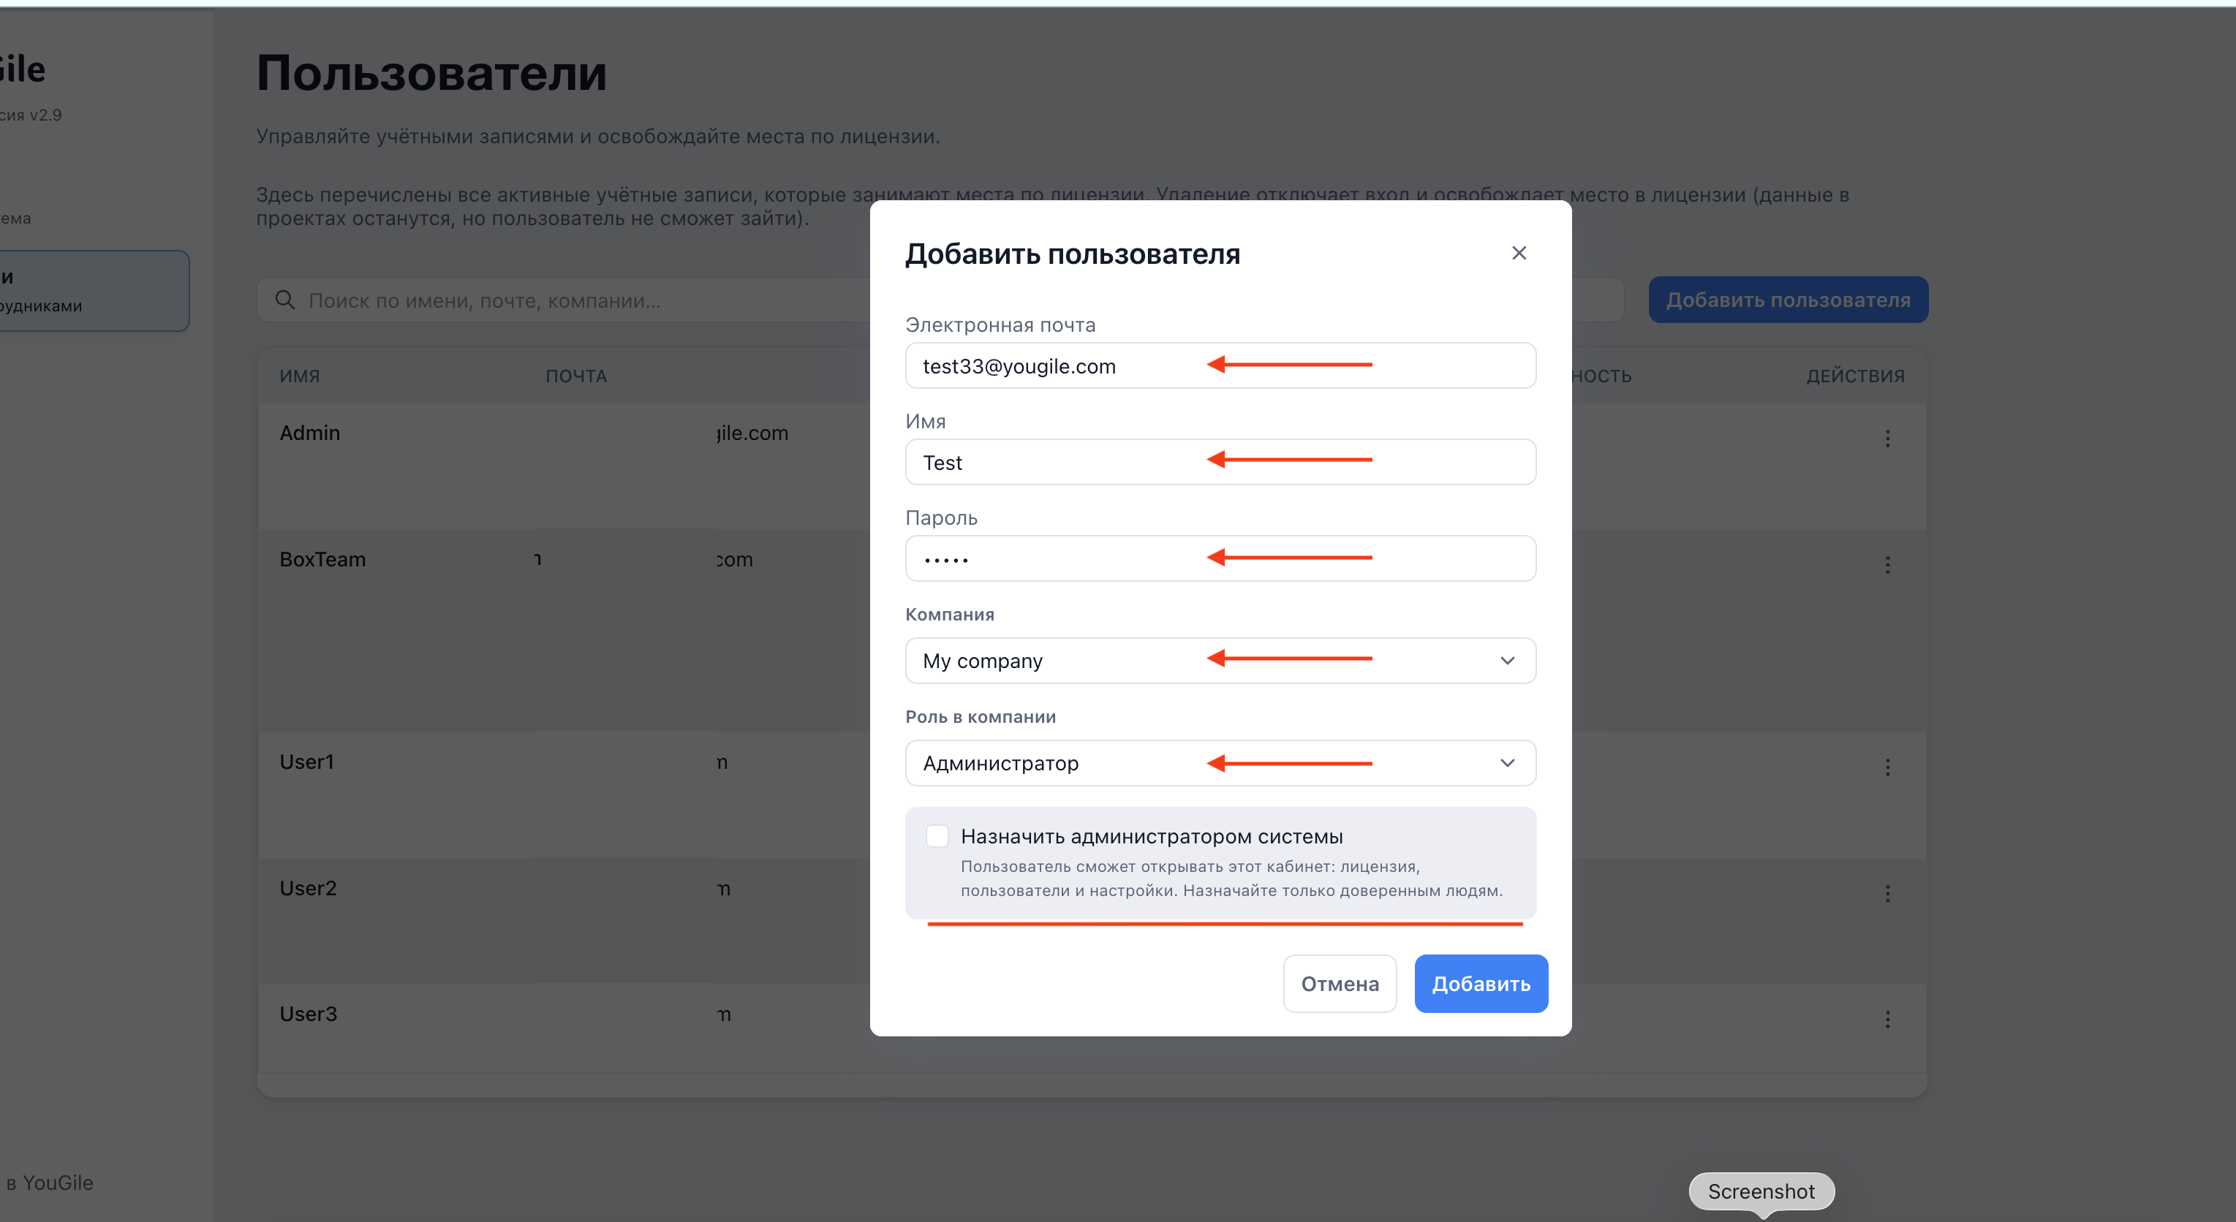Open the Роль в компании dropdown
This screenshot has width=2236, height=1222.
point(1220,763)
